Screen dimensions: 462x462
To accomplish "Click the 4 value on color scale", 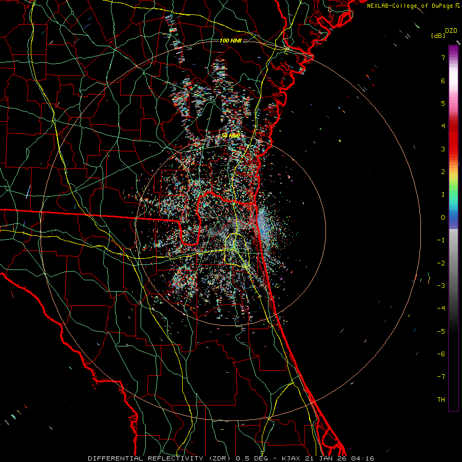I will click(x=443, y=126).
